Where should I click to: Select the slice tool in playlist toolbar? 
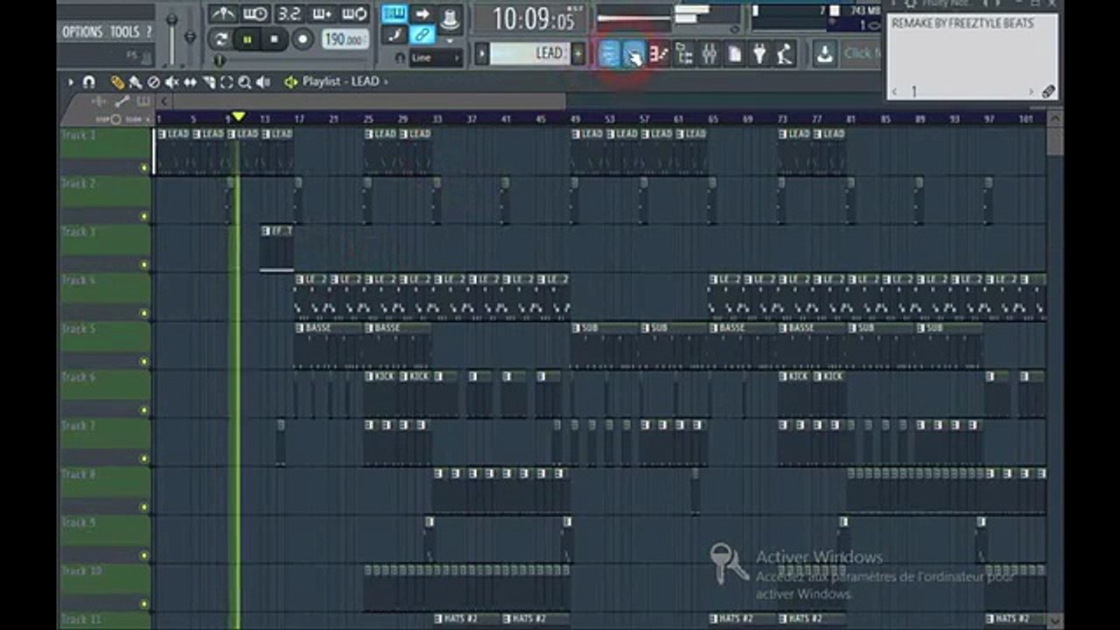coord(209,81)
